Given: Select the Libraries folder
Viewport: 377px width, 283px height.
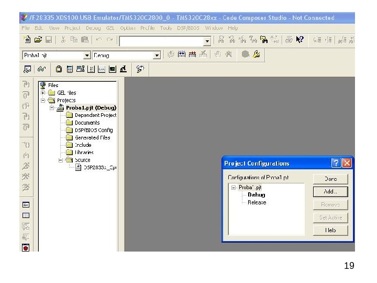Looking at the screenshot, I should point(84,153).
